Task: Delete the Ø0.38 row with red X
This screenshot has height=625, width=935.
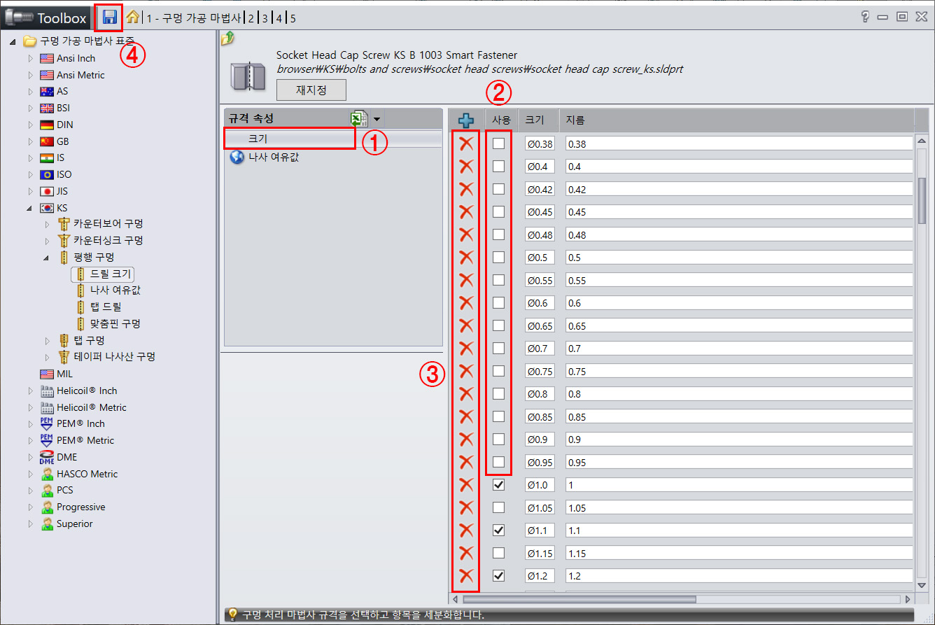Action: tap(466, 143)
